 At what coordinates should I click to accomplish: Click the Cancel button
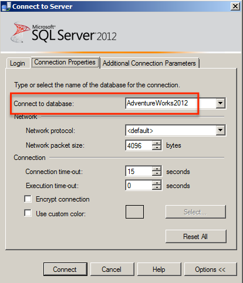point(112,270)
